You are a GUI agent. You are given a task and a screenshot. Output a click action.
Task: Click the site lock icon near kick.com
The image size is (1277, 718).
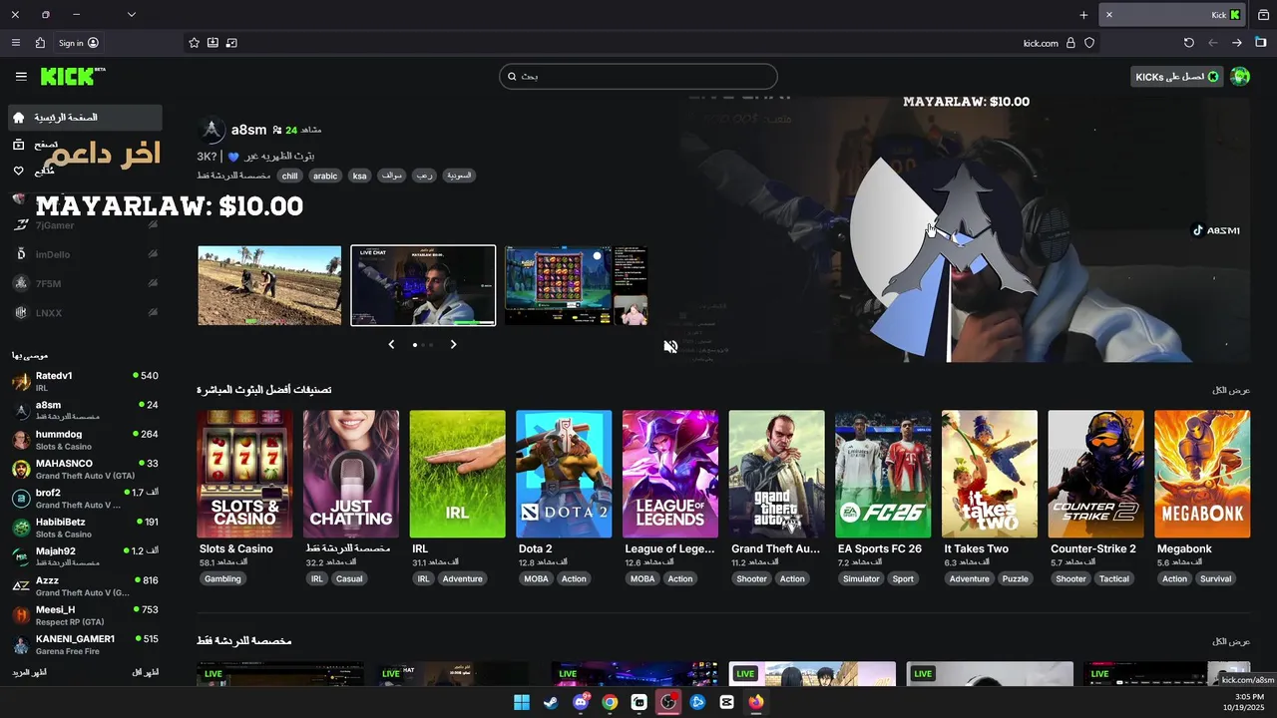[x=1070, y=43]
